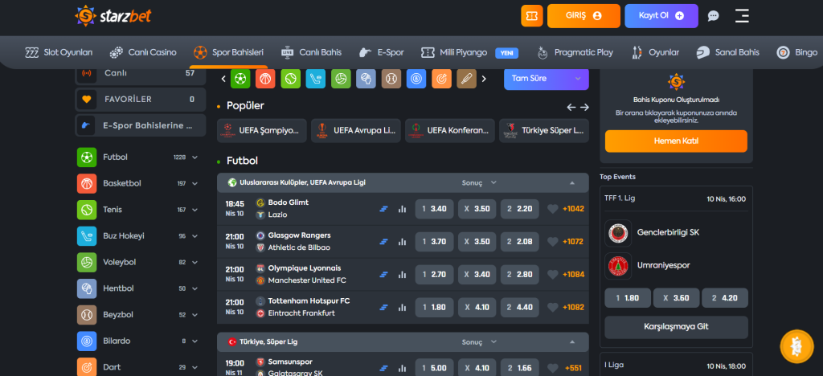The height and width of the screenshot is (376, 823).
Task: Select the handball icon in sports carousel
Action: click(x=366, y=79)
